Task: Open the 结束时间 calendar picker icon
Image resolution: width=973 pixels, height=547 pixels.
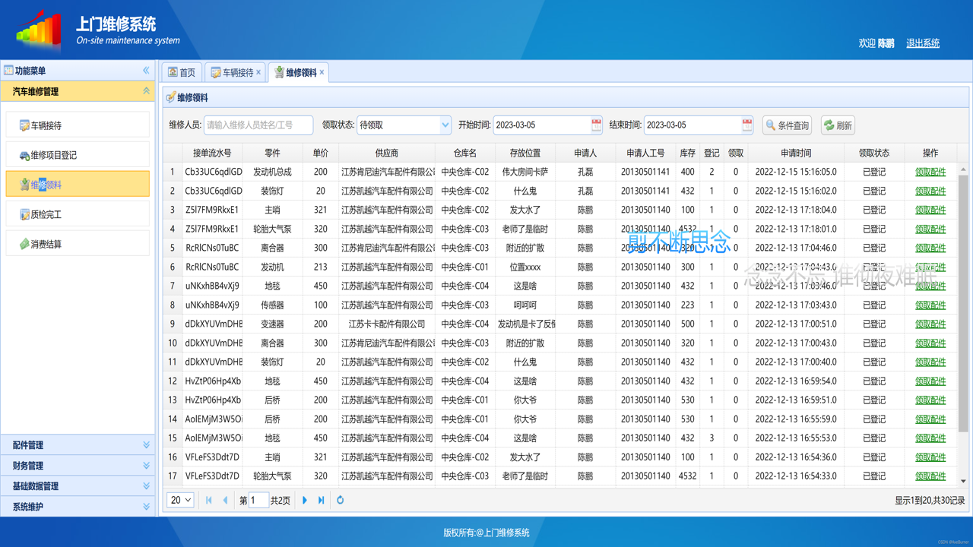Action: pyautogui.click(x=747, y=125)
